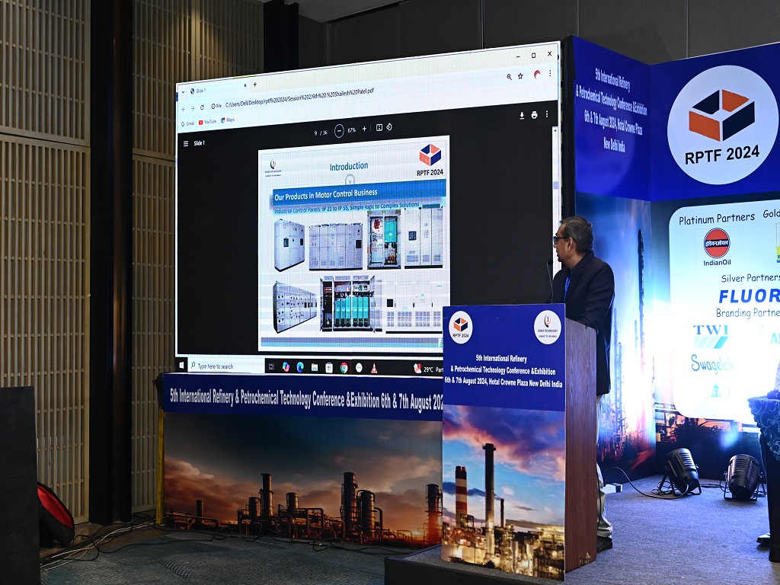This screenshot has width=780, height=585.
Task: Open Microsoft Store from the taskbar
Action: click(x=329, y=368)
